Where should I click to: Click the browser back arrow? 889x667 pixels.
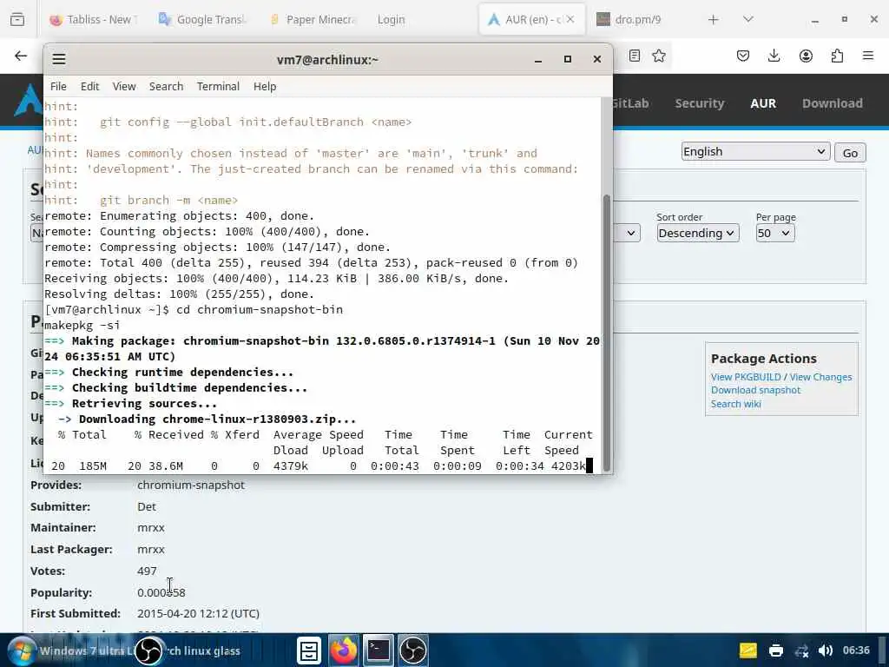pos(21,56)
